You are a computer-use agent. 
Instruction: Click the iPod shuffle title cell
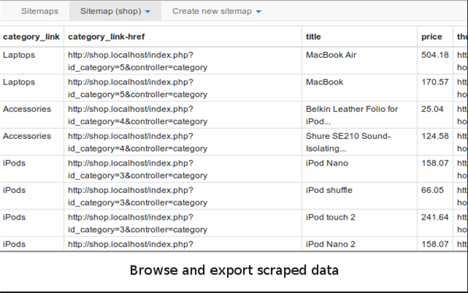click(x=360, y=196)
